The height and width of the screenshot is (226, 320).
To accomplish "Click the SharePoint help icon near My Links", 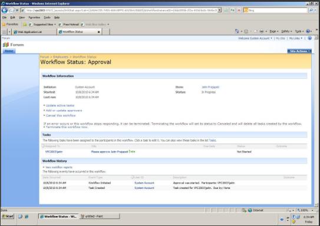I will pyautogui.click(x=309, y=38).
